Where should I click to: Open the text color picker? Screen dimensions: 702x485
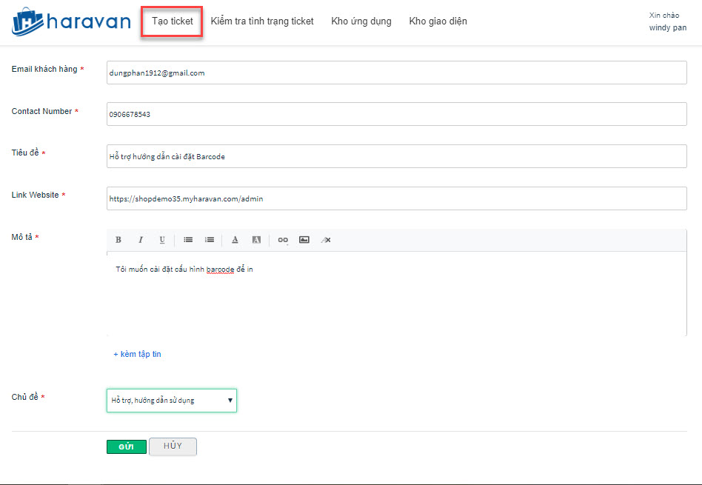click(x=235, y=240)
